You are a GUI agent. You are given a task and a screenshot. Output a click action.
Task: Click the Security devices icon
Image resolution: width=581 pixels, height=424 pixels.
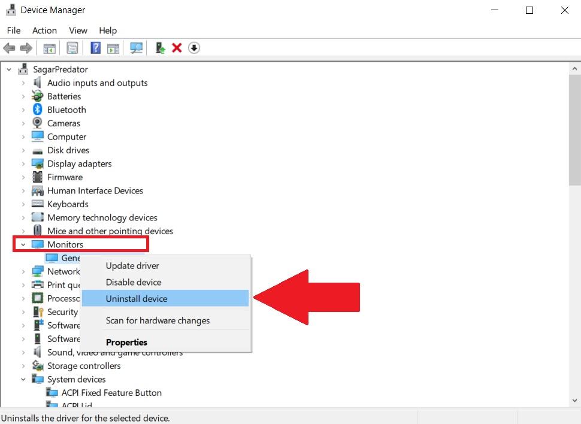38,311
